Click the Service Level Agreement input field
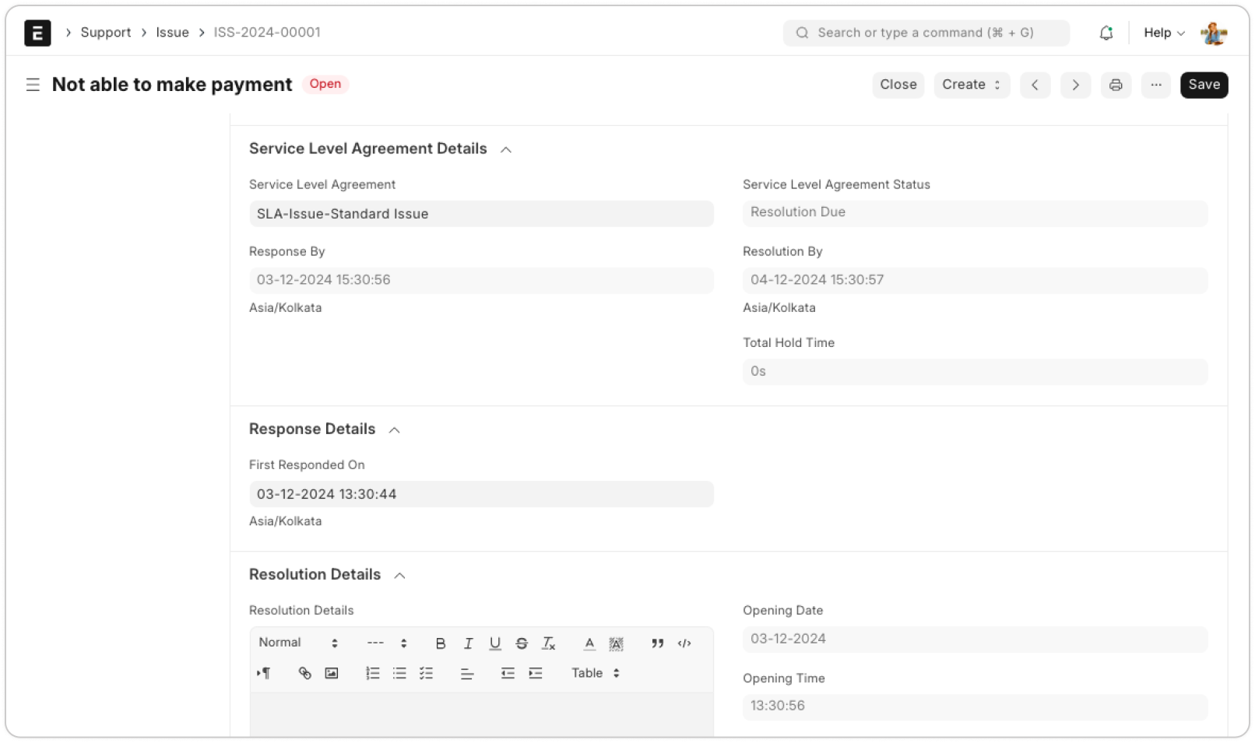The height and width of the screenshot is (743, 1255). coord(481,214)
